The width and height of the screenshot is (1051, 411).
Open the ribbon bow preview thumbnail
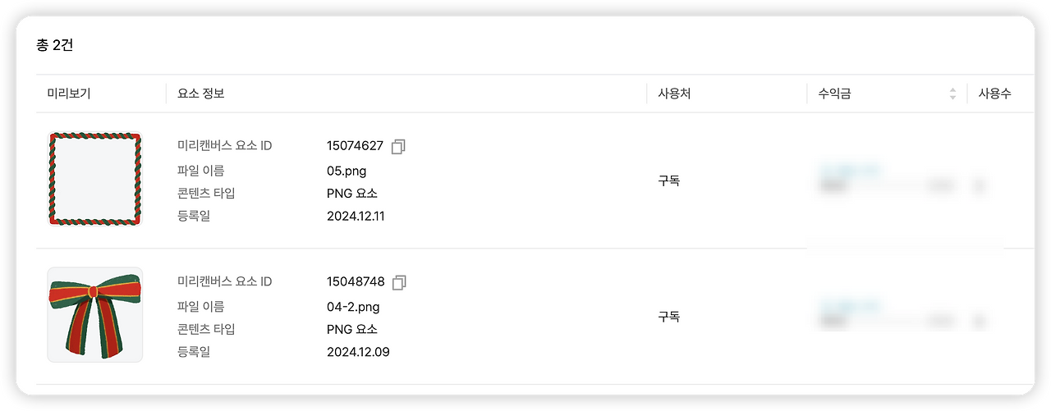click(x=94, y=315)
